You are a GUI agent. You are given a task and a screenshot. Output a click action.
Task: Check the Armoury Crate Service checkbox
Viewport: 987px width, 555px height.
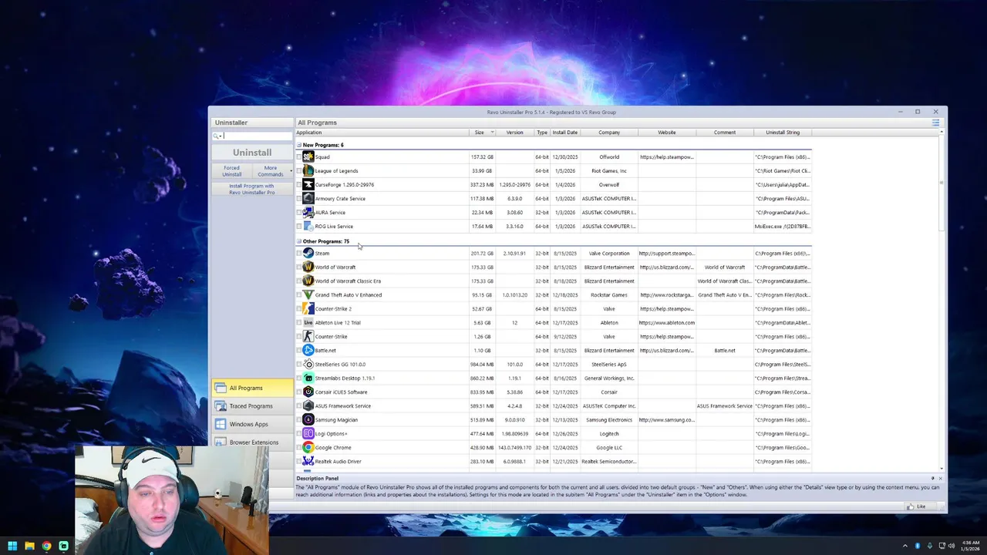click(x=299, y=199)
